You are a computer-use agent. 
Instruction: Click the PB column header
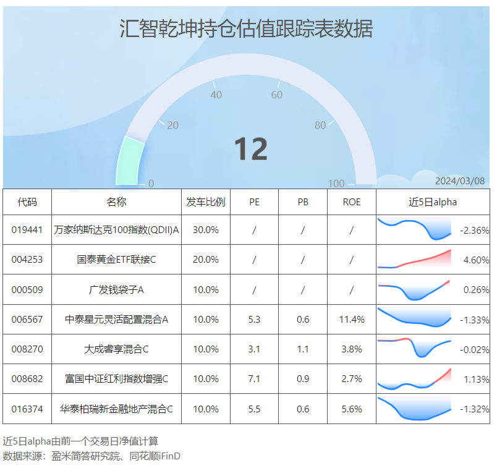point(303,202)
